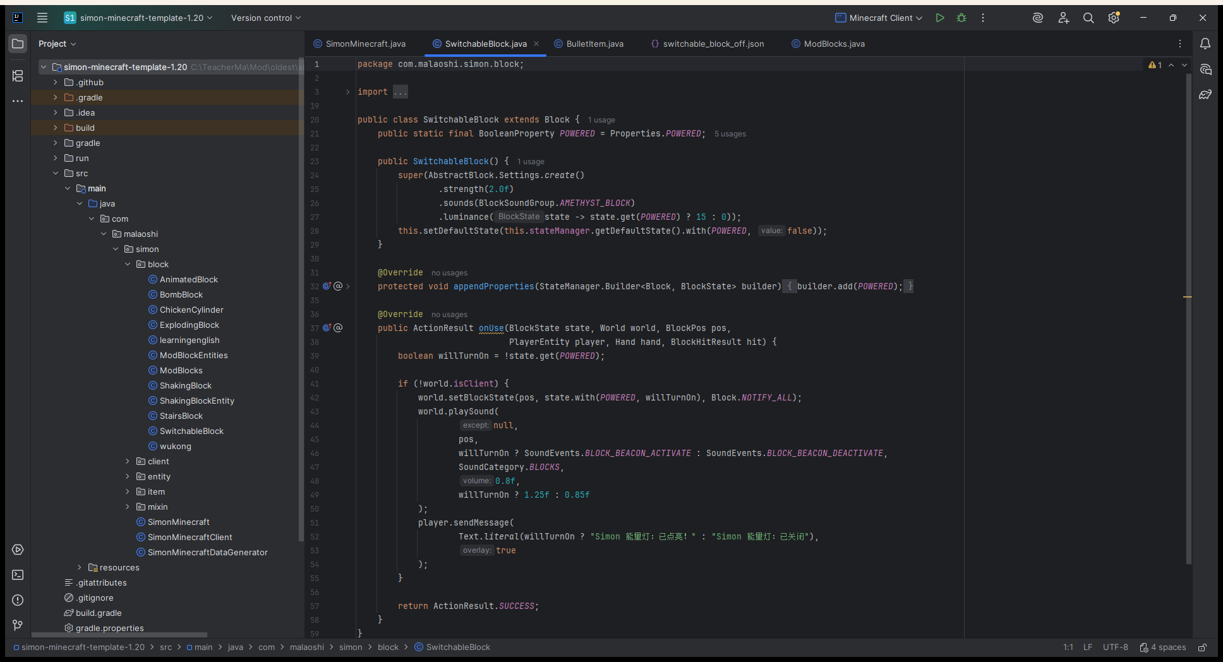This screenshot has height=662, width=1223.
Task: Expand the resources folder
Action: (x=80, y=567)
